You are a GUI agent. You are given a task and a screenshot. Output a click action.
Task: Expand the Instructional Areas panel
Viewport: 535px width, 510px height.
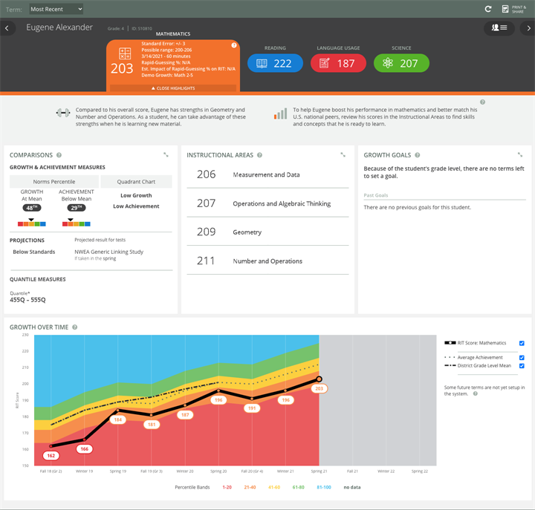pyautogui.click(x=343, y=155)
